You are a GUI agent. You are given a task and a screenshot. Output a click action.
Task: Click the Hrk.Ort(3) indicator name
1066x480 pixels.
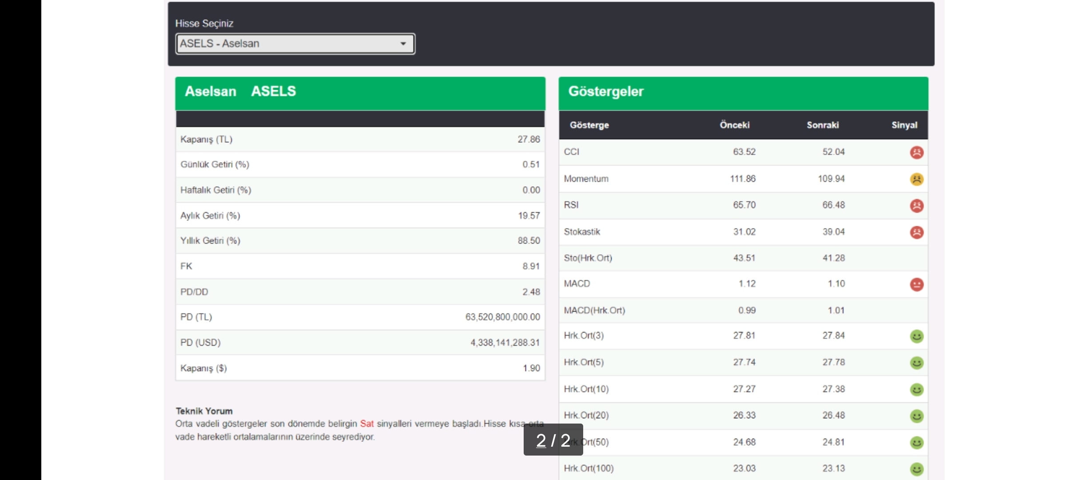click(584, 336)
